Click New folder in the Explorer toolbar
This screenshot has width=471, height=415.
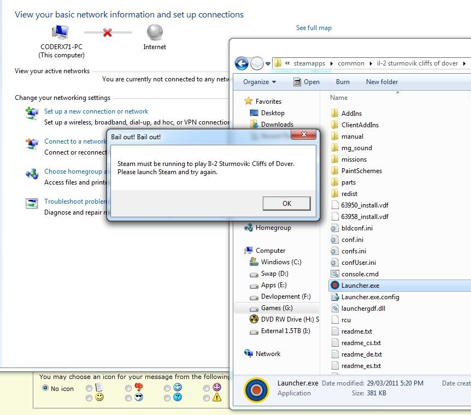[x=382, y=82]
